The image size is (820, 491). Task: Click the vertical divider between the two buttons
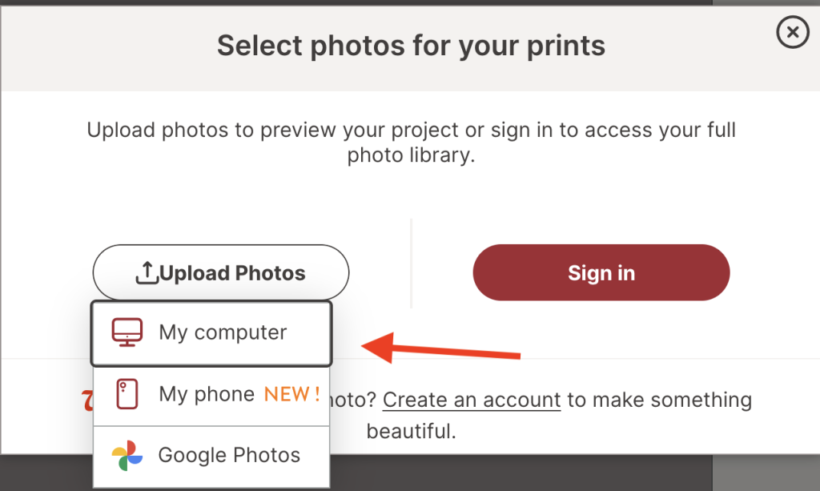pos(411,264)
